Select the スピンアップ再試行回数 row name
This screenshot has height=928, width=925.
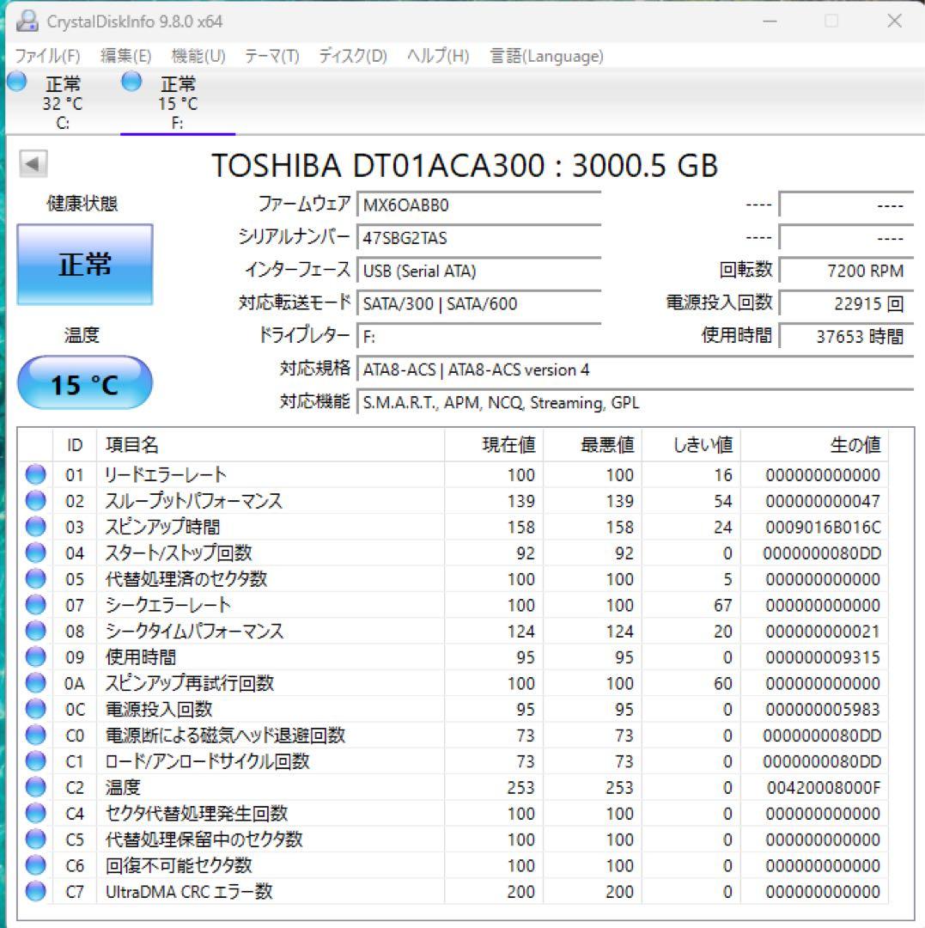190,683
